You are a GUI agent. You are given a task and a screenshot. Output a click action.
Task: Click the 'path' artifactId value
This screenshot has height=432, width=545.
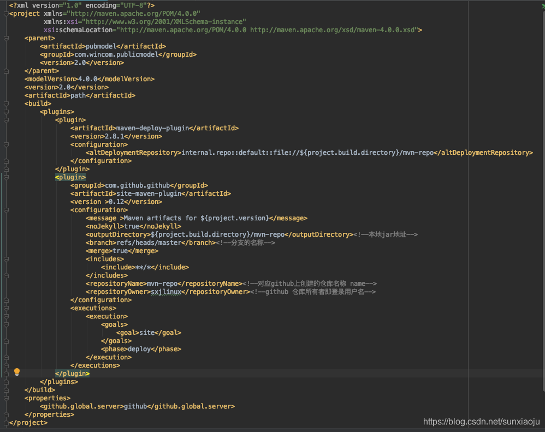pos(78,95)
